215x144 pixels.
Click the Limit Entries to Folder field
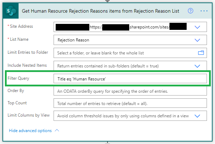[x=130, y=53]
